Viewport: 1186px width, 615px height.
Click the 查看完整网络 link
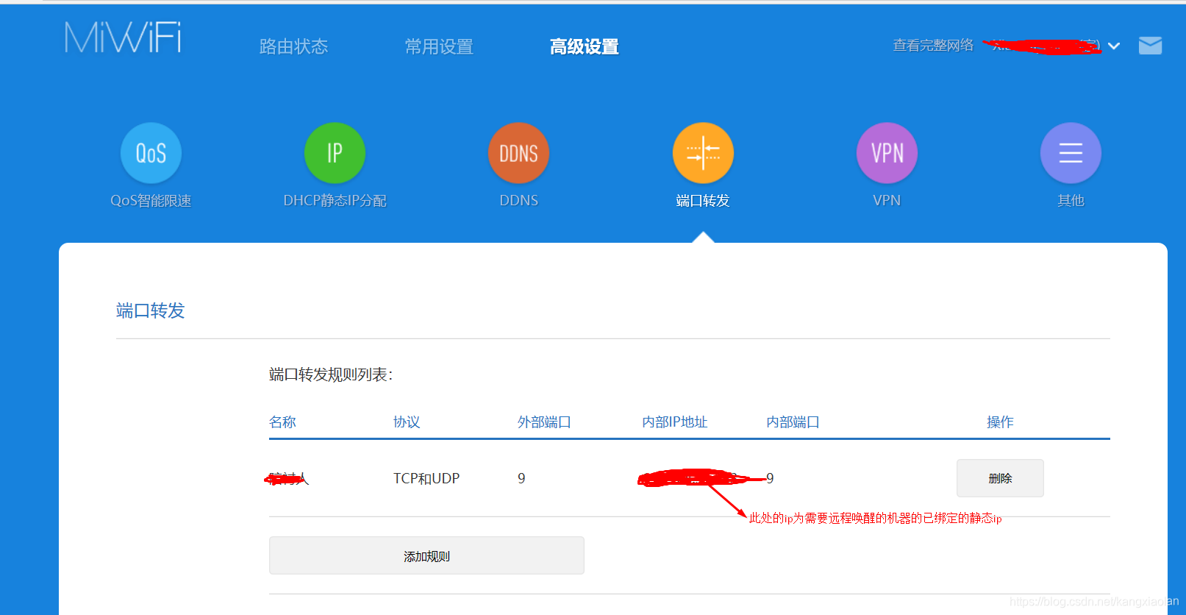(x=933, y=46)
